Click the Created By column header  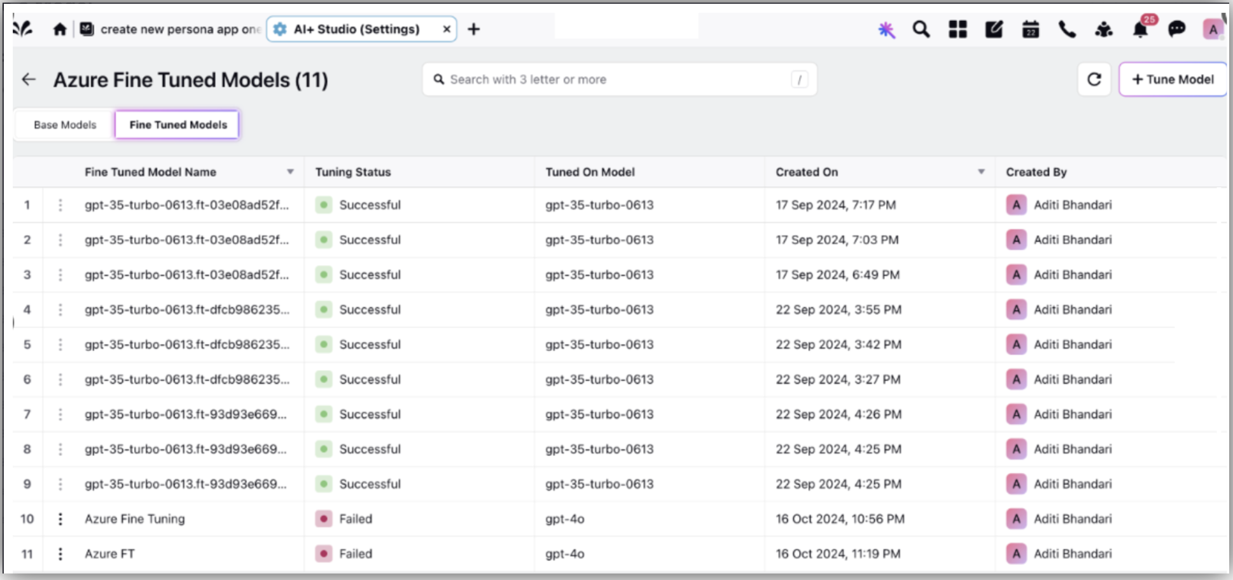[x=1036, y=172]
